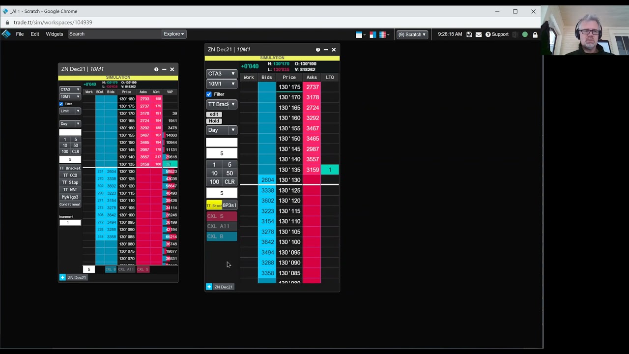
Task: Open the help icon in right ZN Dec21 widget
Action: pyautogui.click(x=318, y=50)
